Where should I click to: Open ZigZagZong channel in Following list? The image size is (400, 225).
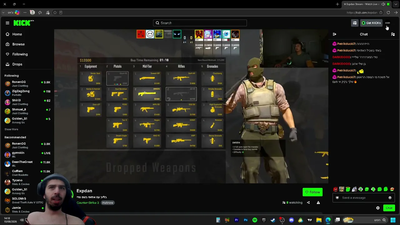[27, 93]
